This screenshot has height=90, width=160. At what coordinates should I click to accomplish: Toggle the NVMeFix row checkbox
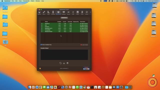coord(42,27)
